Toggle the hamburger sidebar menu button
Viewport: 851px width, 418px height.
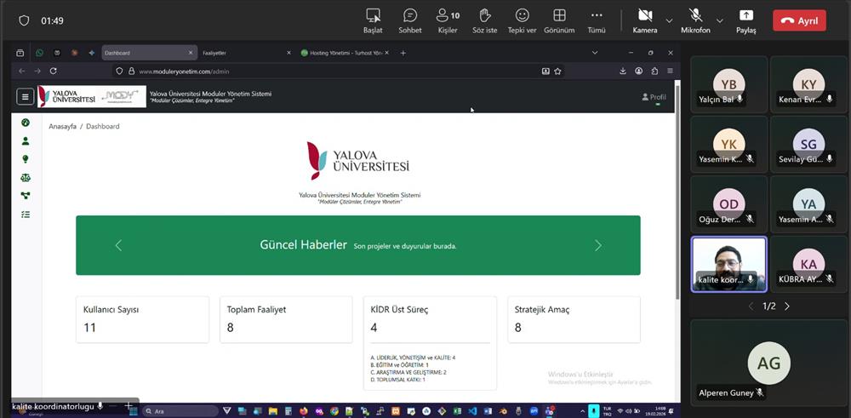point(26,97)
